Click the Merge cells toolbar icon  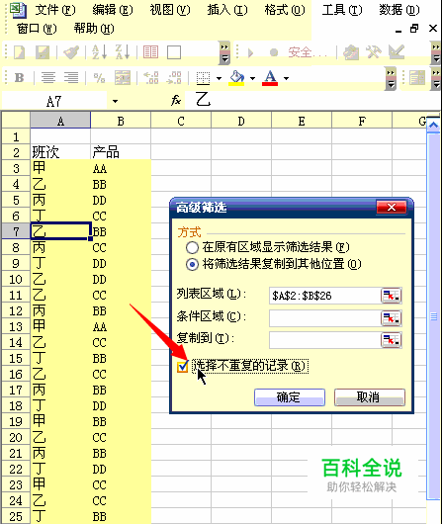(x=123, y=78)
